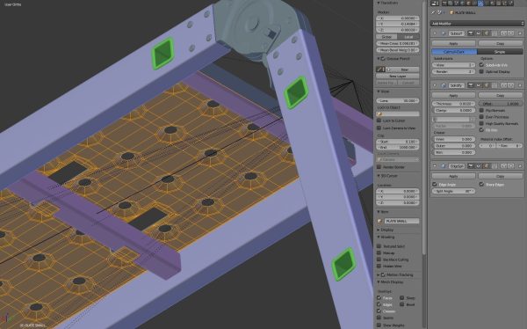Viewport: 527px width, 329px height.
Task: Toggle Solidify modifier viewport display icon
Action: (479, 85)
